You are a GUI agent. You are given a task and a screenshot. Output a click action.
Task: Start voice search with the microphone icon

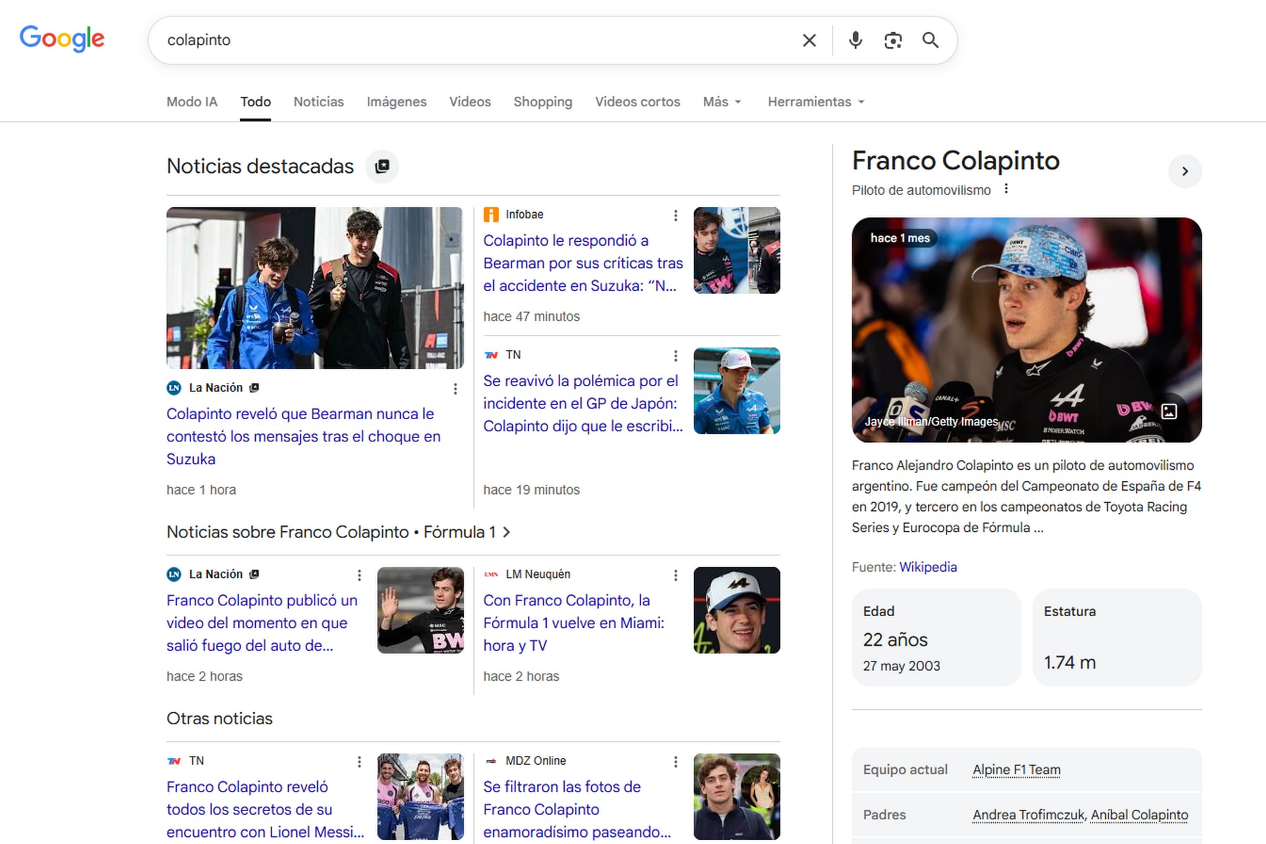855,41
